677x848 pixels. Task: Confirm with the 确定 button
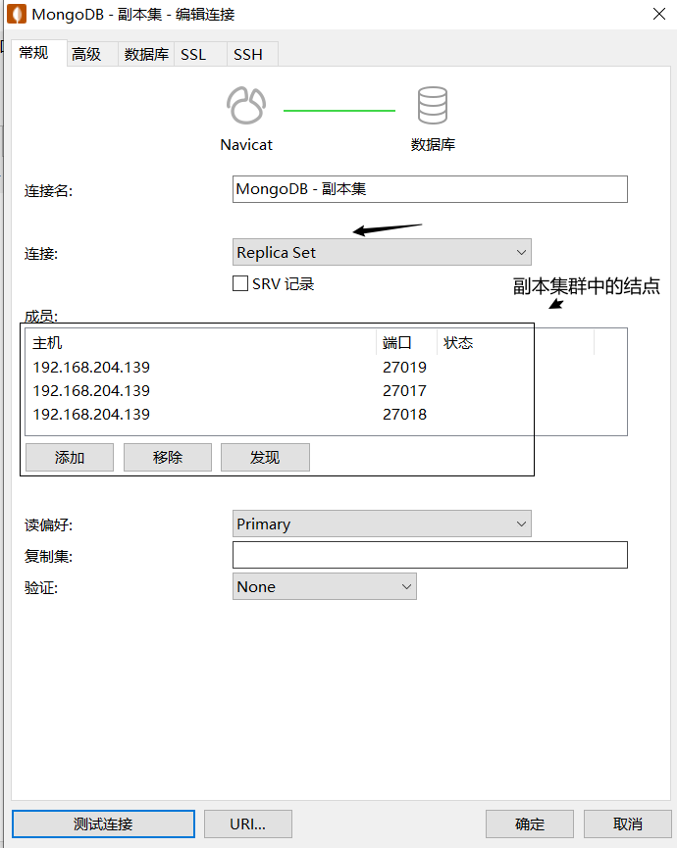[529, 823]
